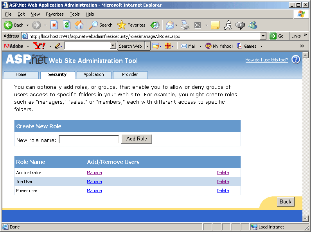The height and width of the screenshot is (232, 311).
Task: Click the Print icon in toolbar
Action: 185,25
